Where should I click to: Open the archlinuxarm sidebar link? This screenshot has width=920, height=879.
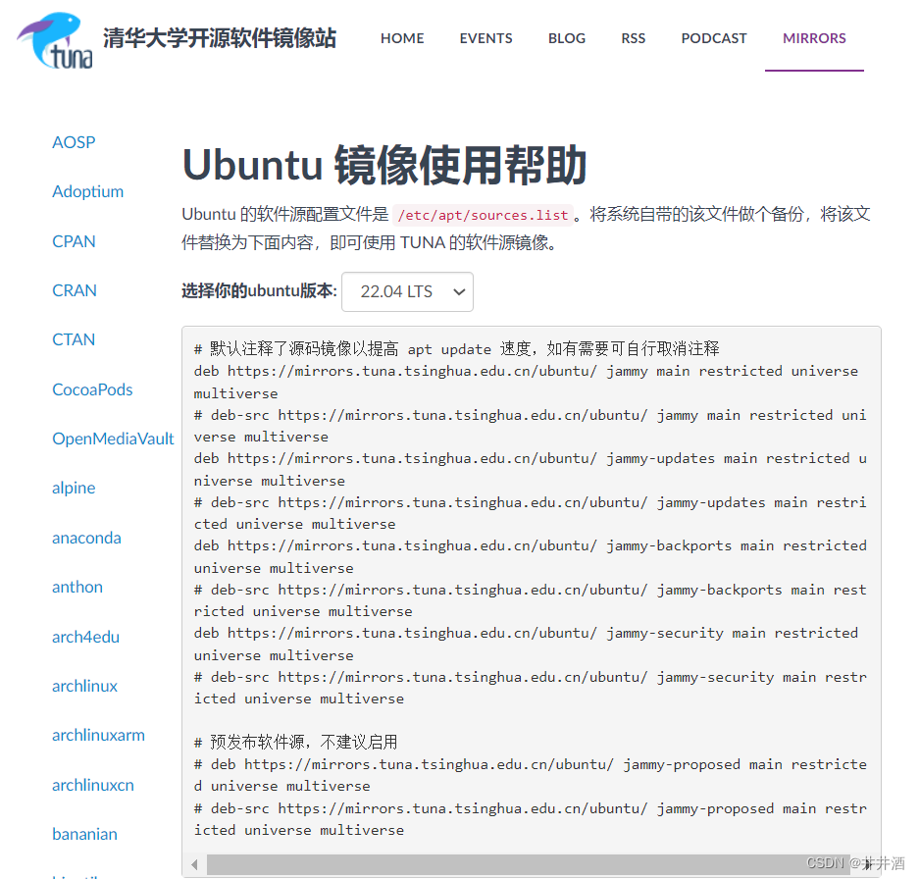click(98, 735)
